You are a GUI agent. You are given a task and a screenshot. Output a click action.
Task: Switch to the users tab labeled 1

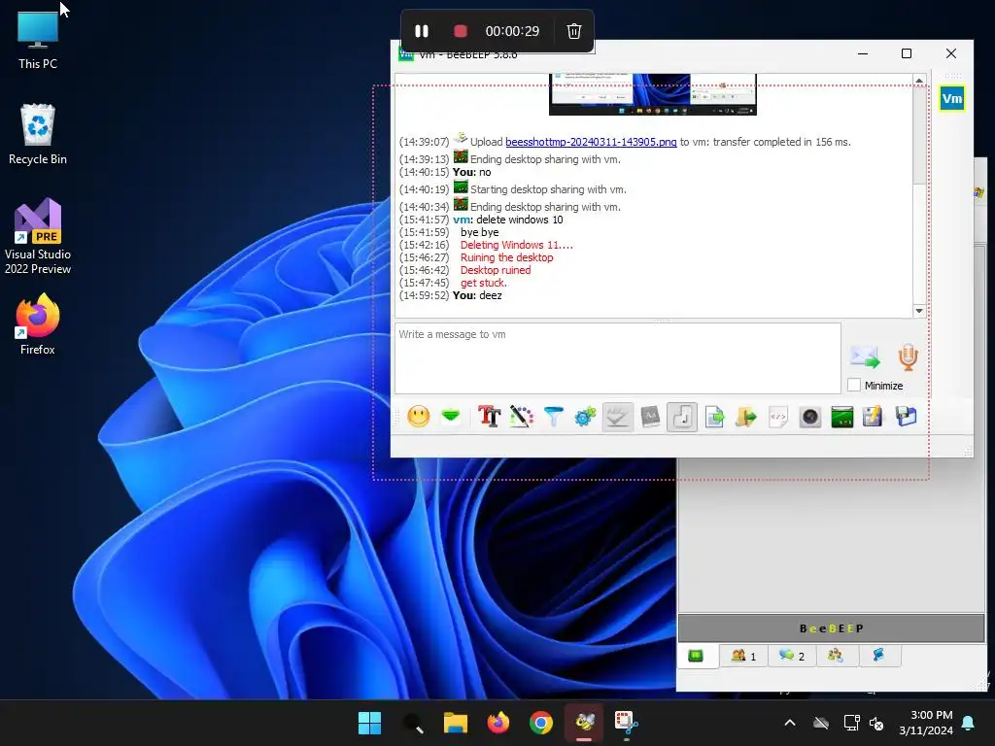(x=743, y=656)
